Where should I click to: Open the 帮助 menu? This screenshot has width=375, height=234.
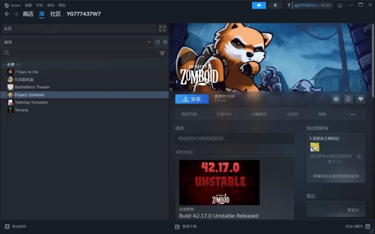(x=62, y=5)
